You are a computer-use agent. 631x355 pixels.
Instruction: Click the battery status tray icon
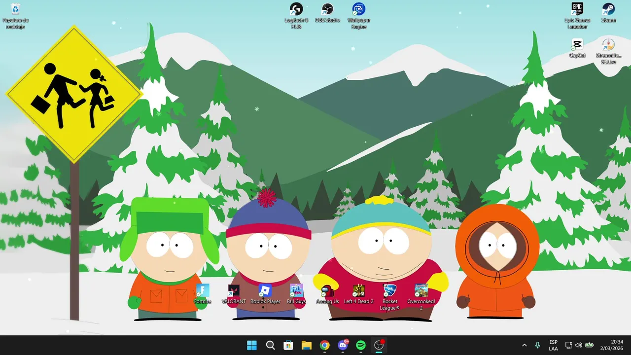coord(589,345)
